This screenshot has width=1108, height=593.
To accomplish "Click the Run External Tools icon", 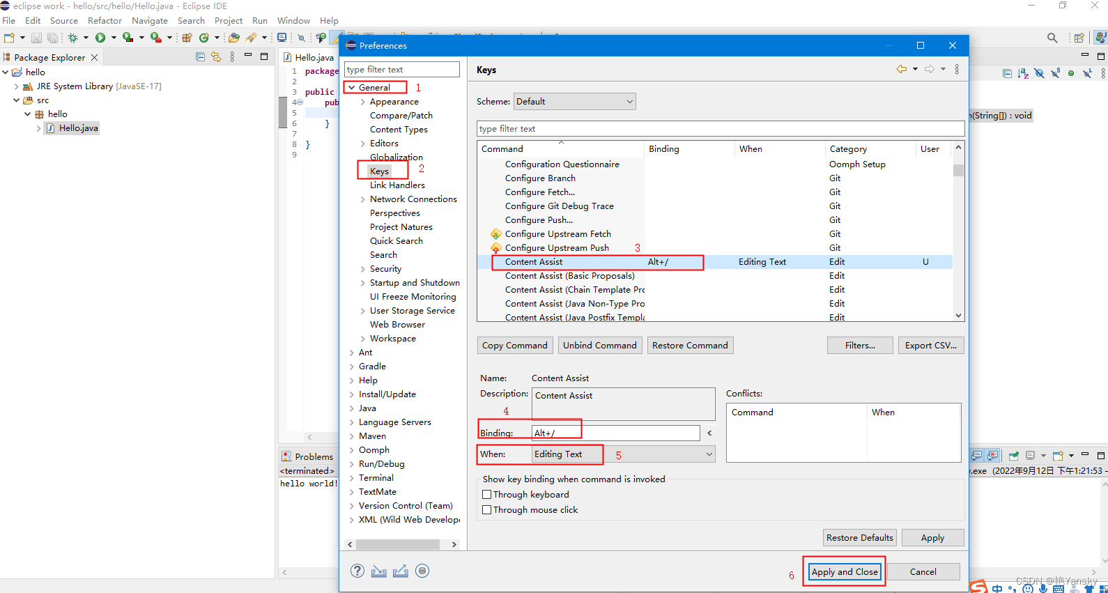I will [156, 38].
